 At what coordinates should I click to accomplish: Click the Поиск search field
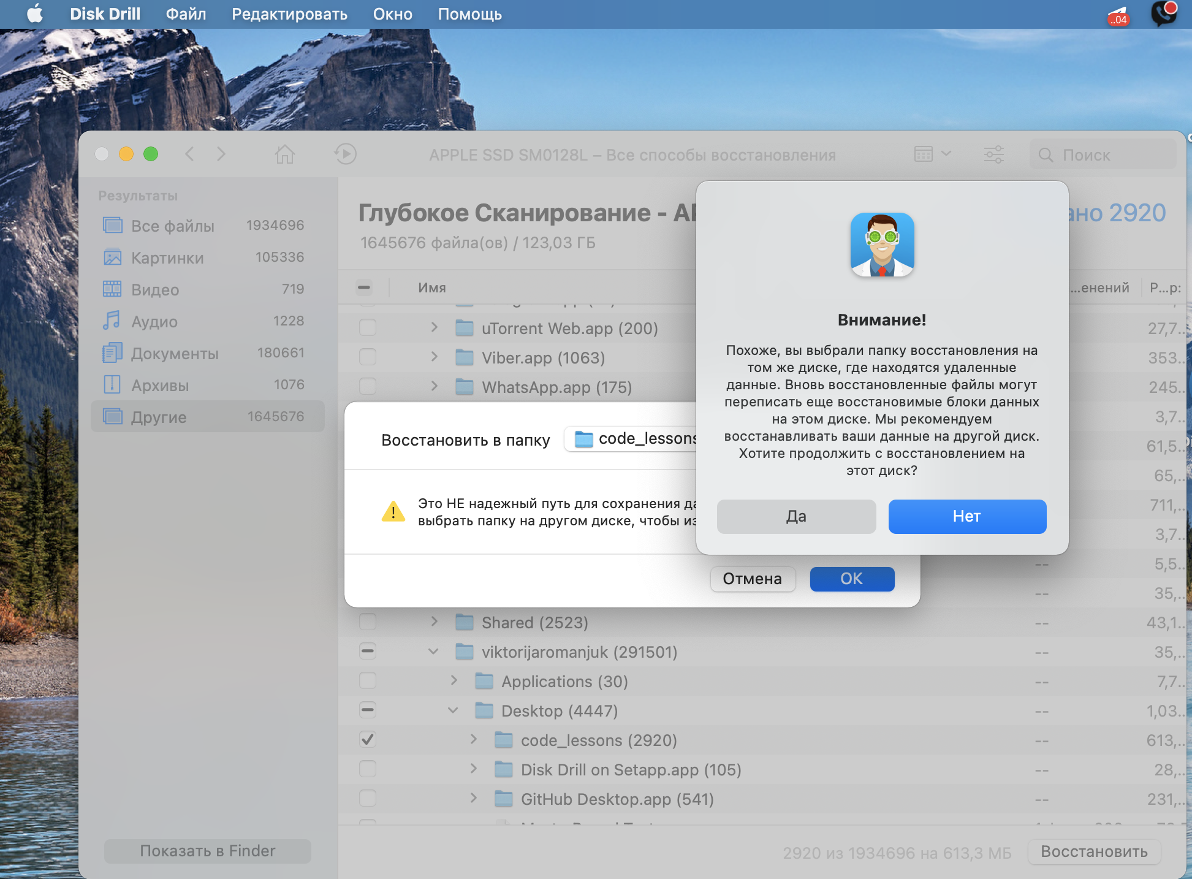point(1103,155)
